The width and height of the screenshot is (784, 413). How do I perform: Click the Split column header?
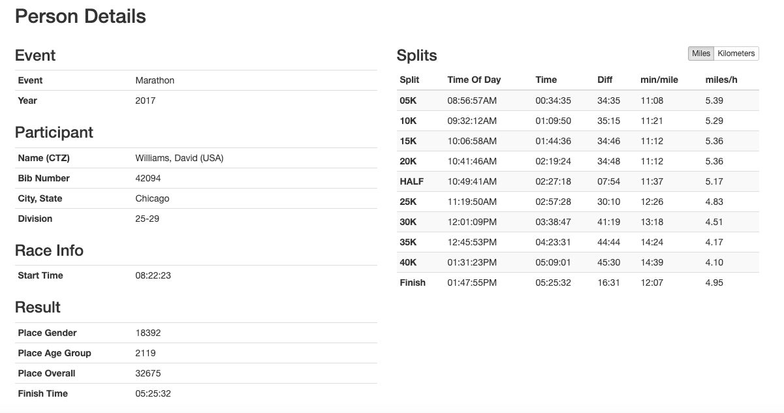(x=409, y=80)
